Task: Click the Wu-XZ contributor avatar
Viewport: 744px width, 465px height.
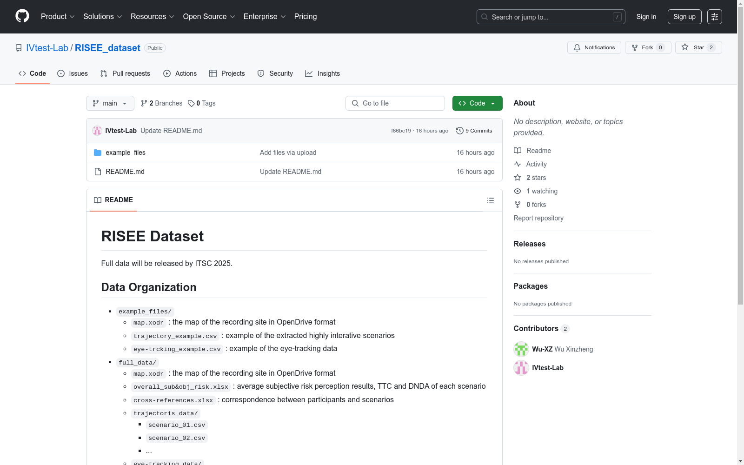Action: [521, 349]
